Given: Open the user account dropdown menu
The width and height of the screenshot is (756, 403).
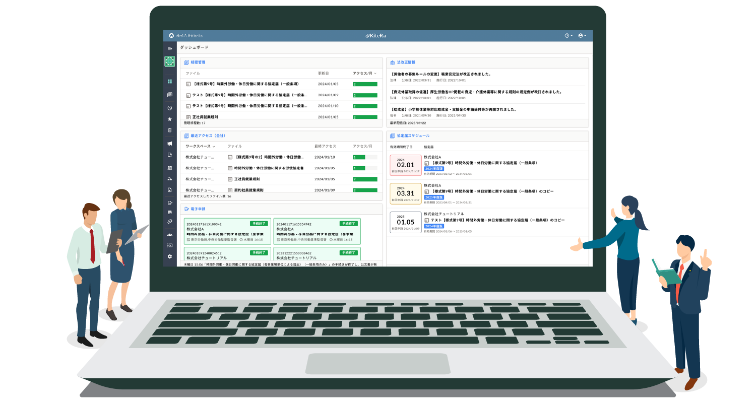Looking at the screenshot, I should (x=582, y=36).
